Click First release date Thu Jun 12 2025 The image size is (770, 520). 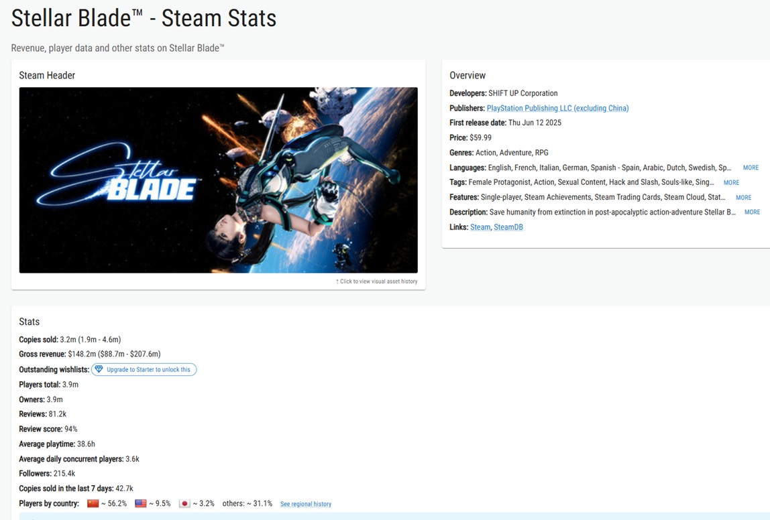[x=535, y=123]
